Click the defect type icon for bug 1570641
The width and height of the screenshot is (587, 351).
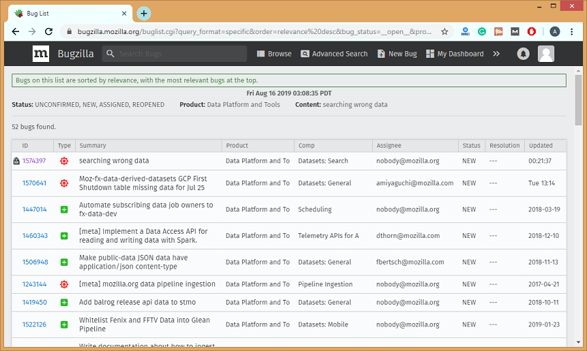[x=64, y=183]
